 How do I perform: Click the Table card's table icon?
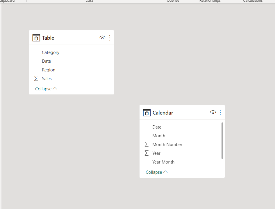tap(36, 38)
